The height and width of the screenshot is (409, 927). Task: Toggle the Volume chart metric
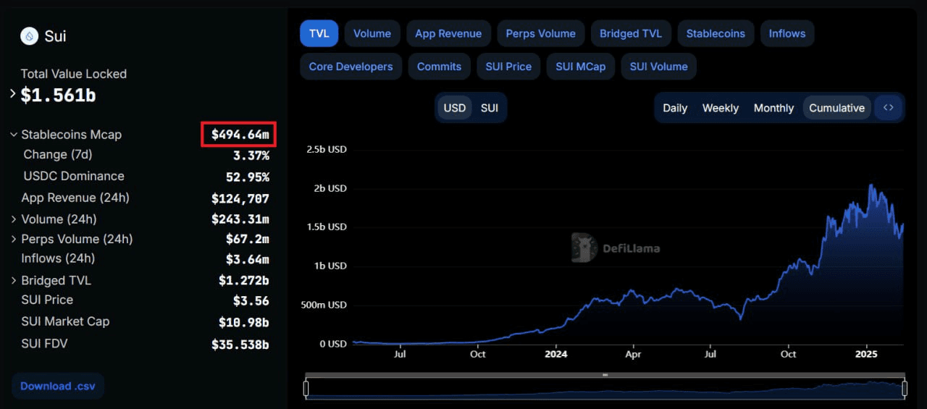(372, 33)
